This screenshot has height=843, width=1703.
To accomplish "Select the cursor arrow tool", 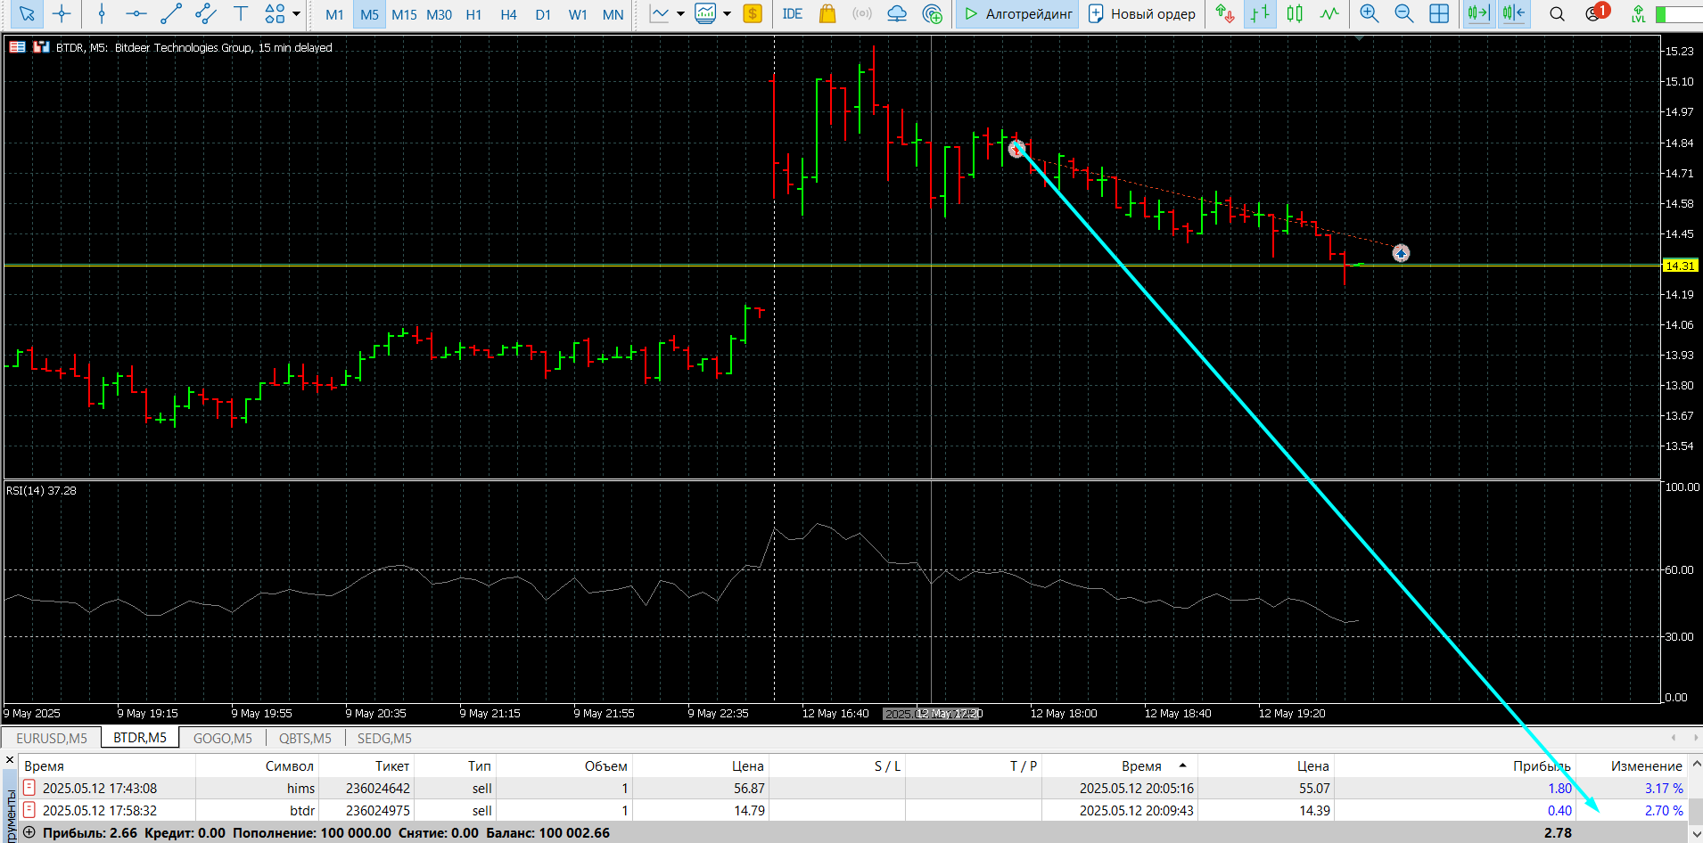I will 27,13.
